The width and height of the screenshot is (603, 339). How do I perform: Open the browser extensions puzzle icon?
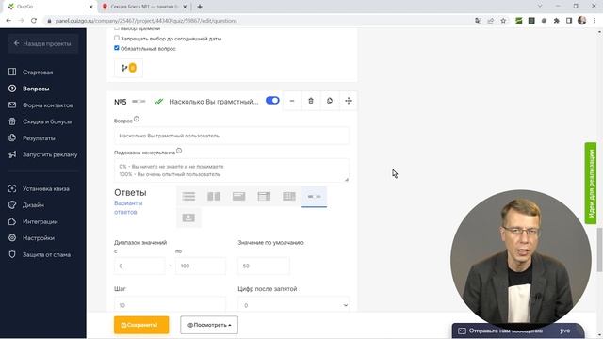(x=557, y=21)
